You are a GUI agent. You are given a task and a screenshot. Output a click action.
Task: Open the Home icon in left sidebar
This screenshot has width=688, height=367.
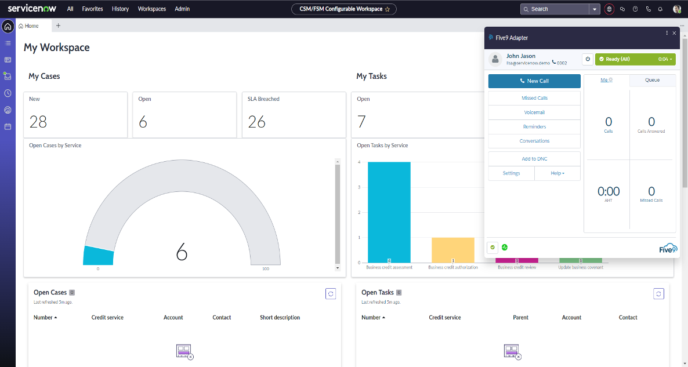point(8,26)
